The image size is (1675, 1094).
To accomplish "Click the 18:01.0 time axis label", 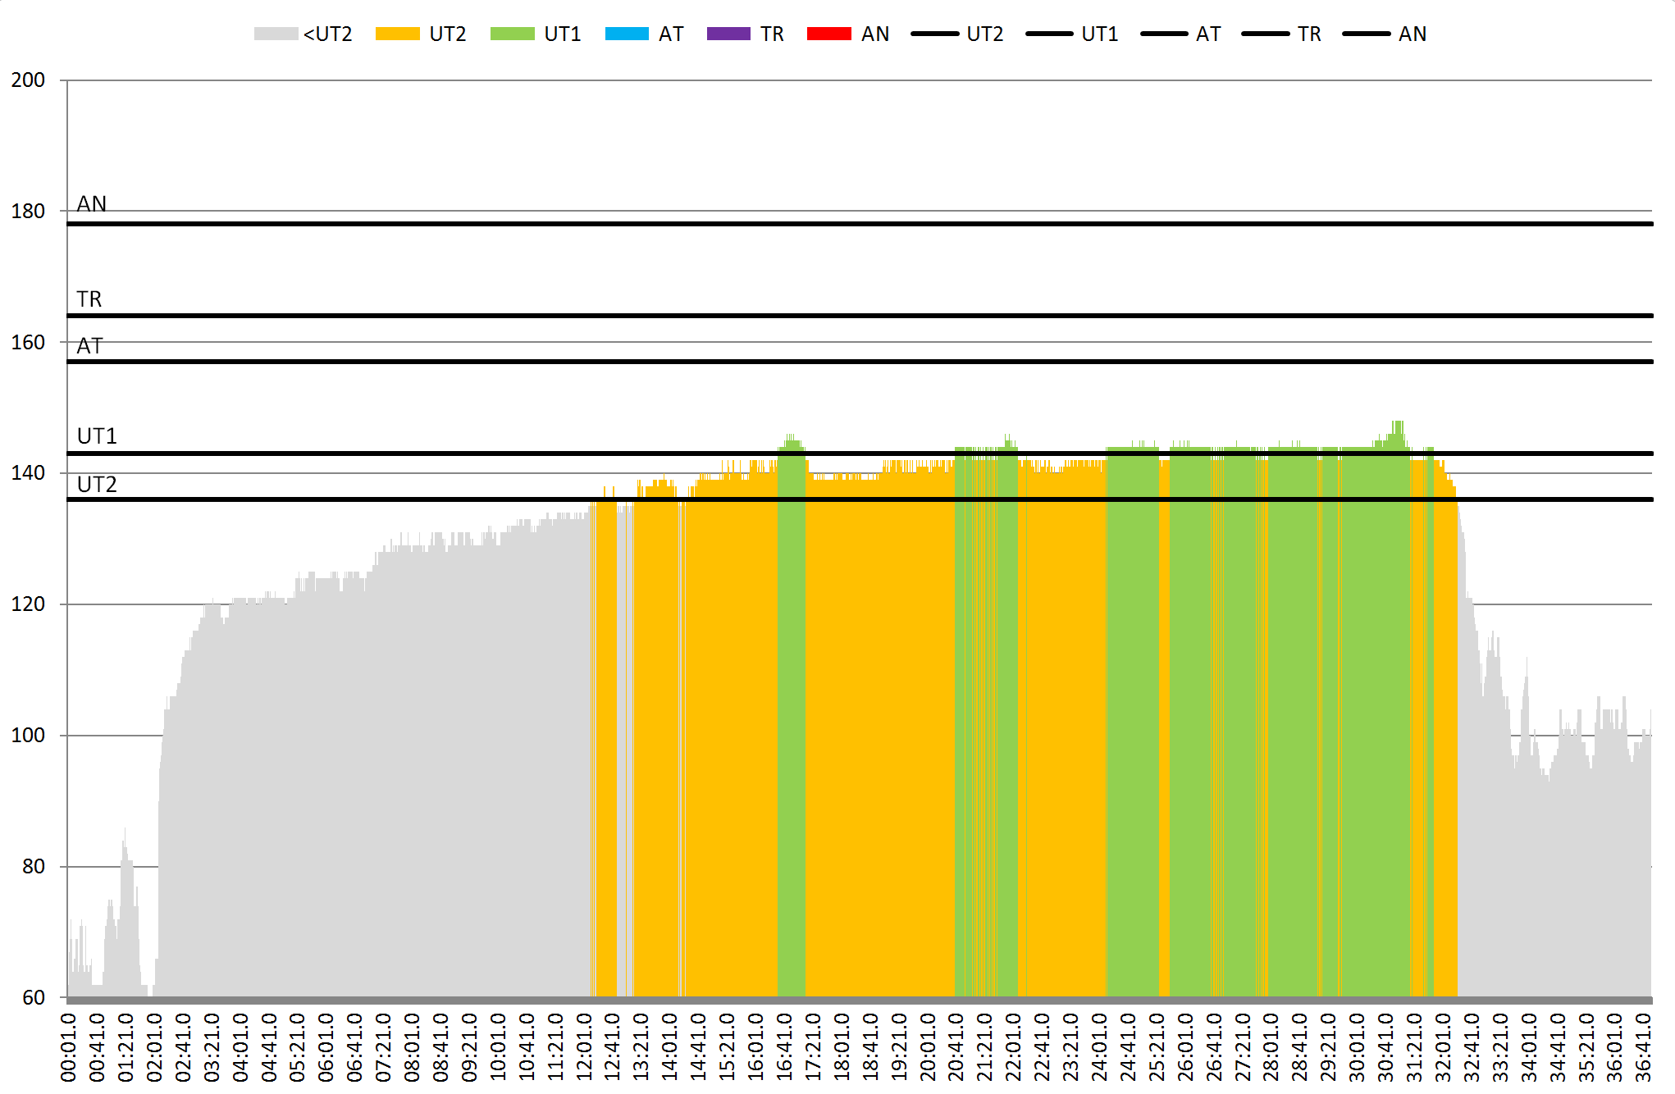I will click(x=842, y=1047).
